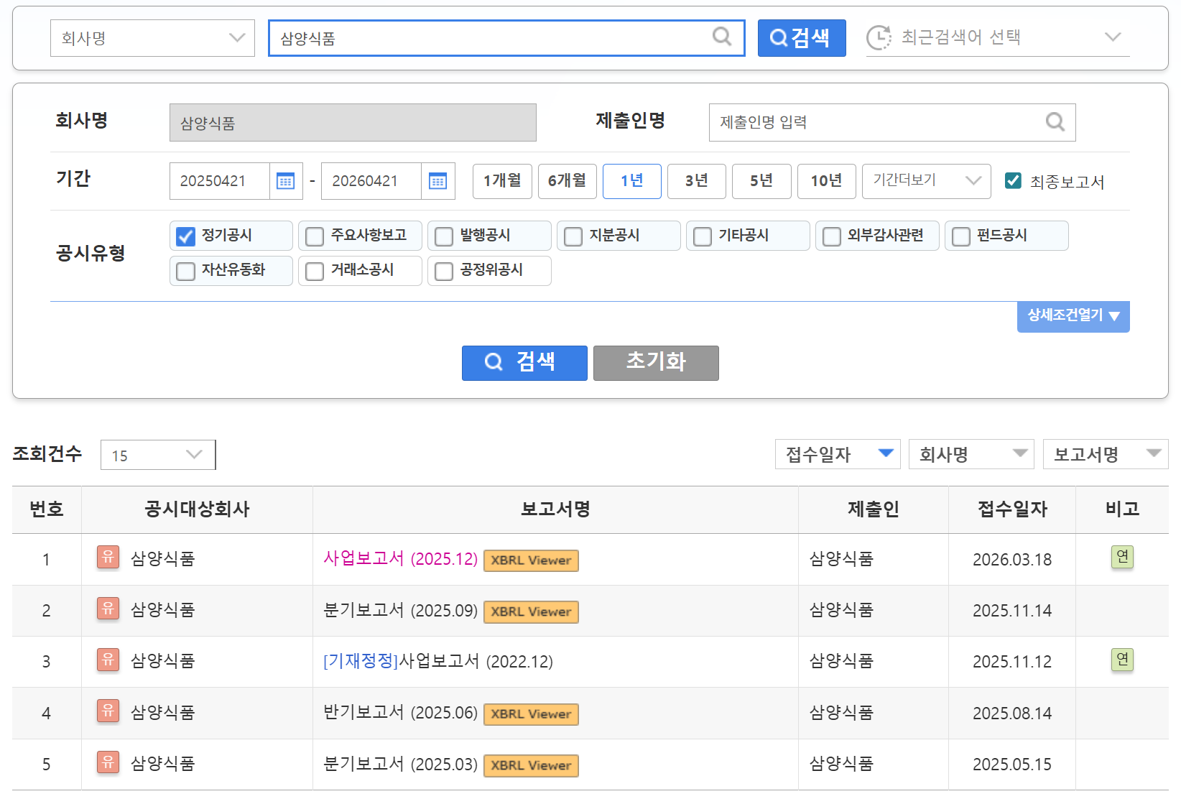1181x799 pixels.
Task: Click 연 badge in row dated 2026.03.18
Action: pyautogui.click(x=1122, y=557)
